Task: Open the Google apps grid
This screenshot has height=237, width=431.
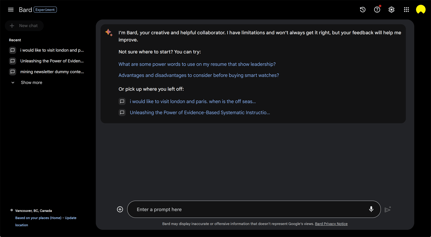Action: tap(406, 10)
